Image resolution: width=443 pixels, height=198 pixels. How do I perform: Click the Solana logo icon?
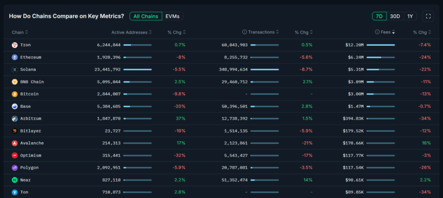click(15, 69)
